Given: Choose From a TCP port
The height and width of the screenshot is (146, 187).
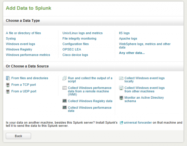Looking at the screenshot, I should [24, 85].
